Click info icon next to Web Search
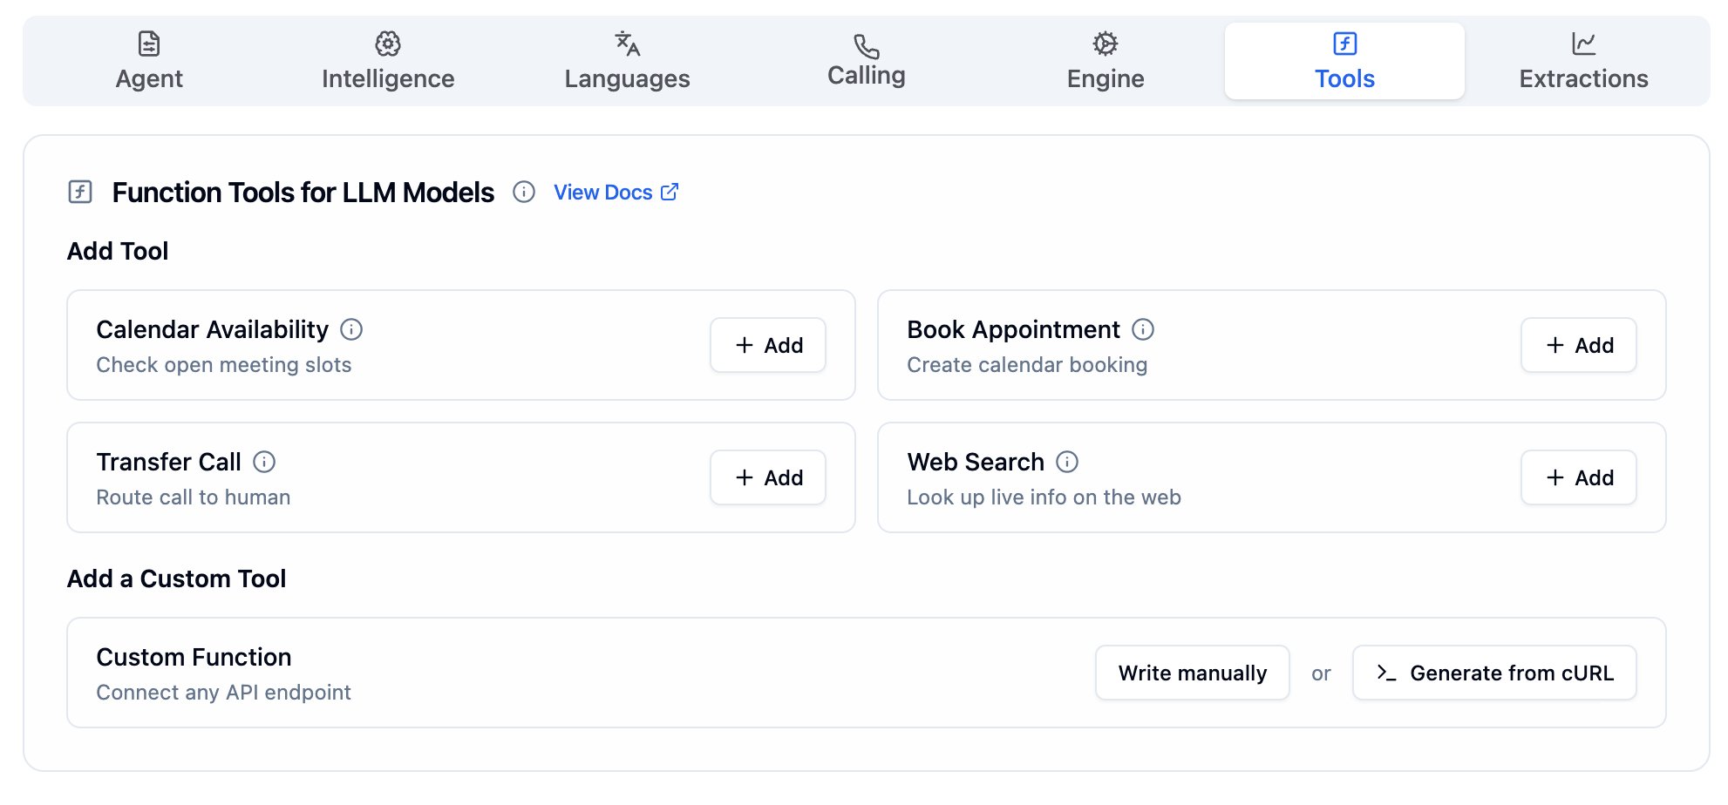This screenshot has width=1728, height=805. [1067, 462]
